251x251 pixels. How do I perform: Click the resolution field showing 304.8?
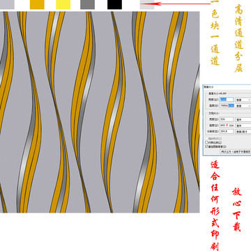(x=227, y=132)
